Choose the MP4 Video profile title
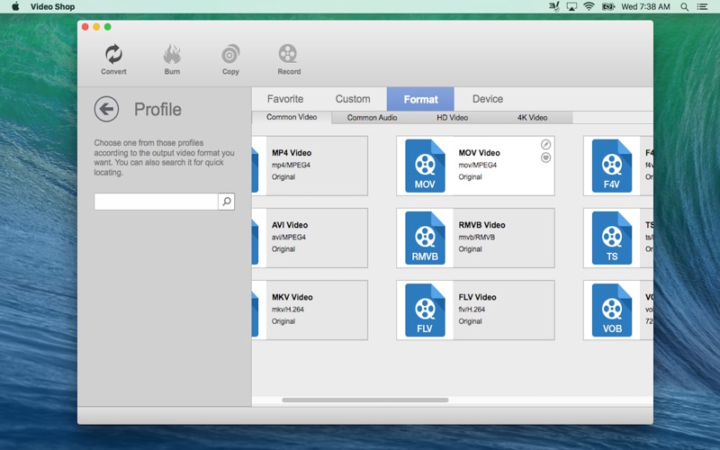 [292, 153]
